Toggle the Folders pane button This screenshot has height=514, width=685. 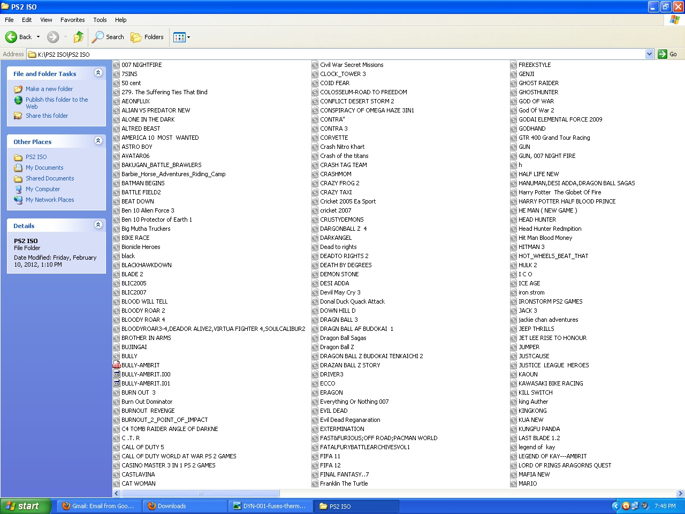(147, 37)
